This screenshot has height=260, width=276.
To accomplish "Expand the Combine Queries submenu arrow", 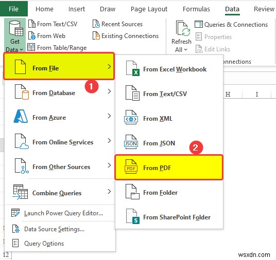I will (x=109, y=191).
